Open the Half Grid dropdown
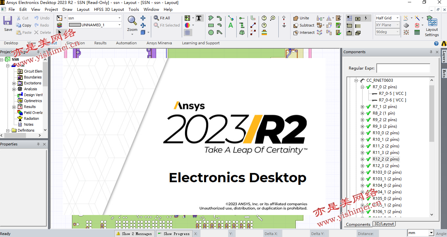 click(x=397, y=18)
